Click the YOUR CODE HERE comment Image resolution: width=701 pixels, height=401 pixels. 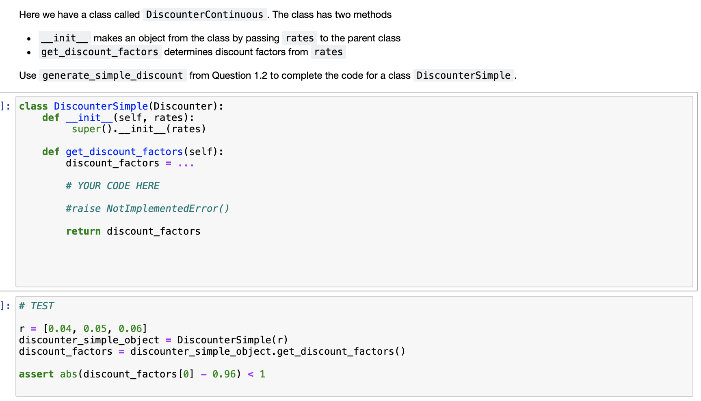(113, 186)
